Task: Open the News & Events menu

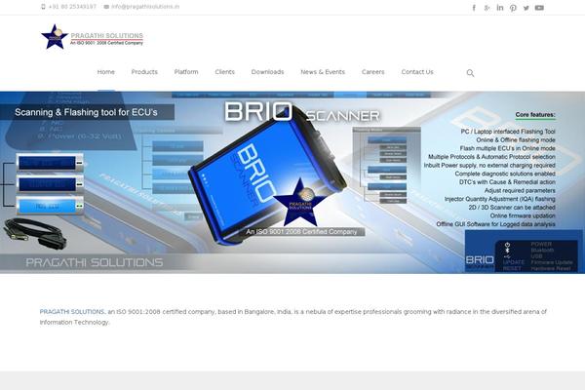Action: coord(323,72)
